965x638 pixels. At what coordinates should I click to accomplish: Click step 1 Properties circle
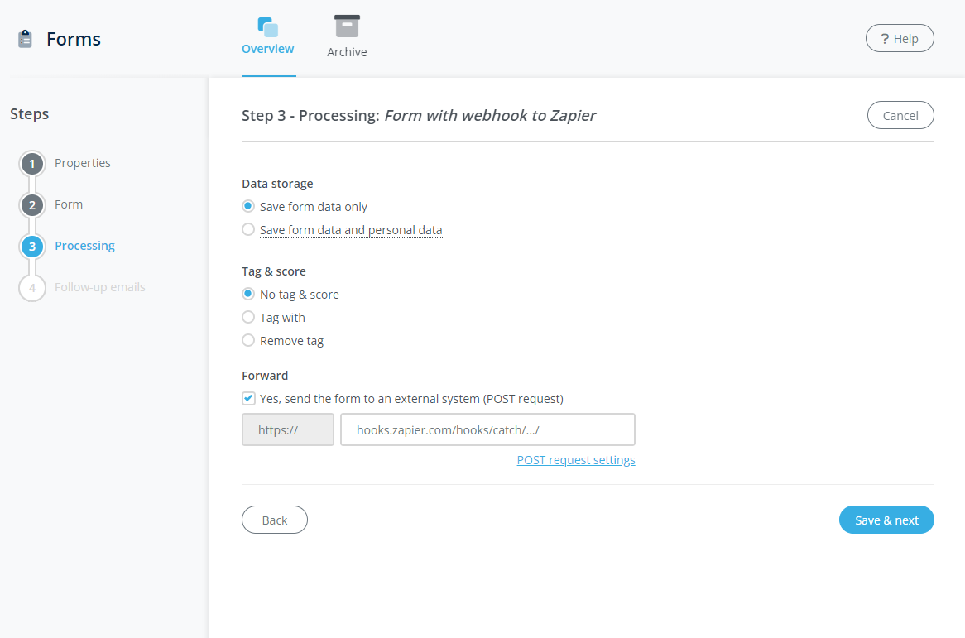pyautogui.click(x=31, y=163)
